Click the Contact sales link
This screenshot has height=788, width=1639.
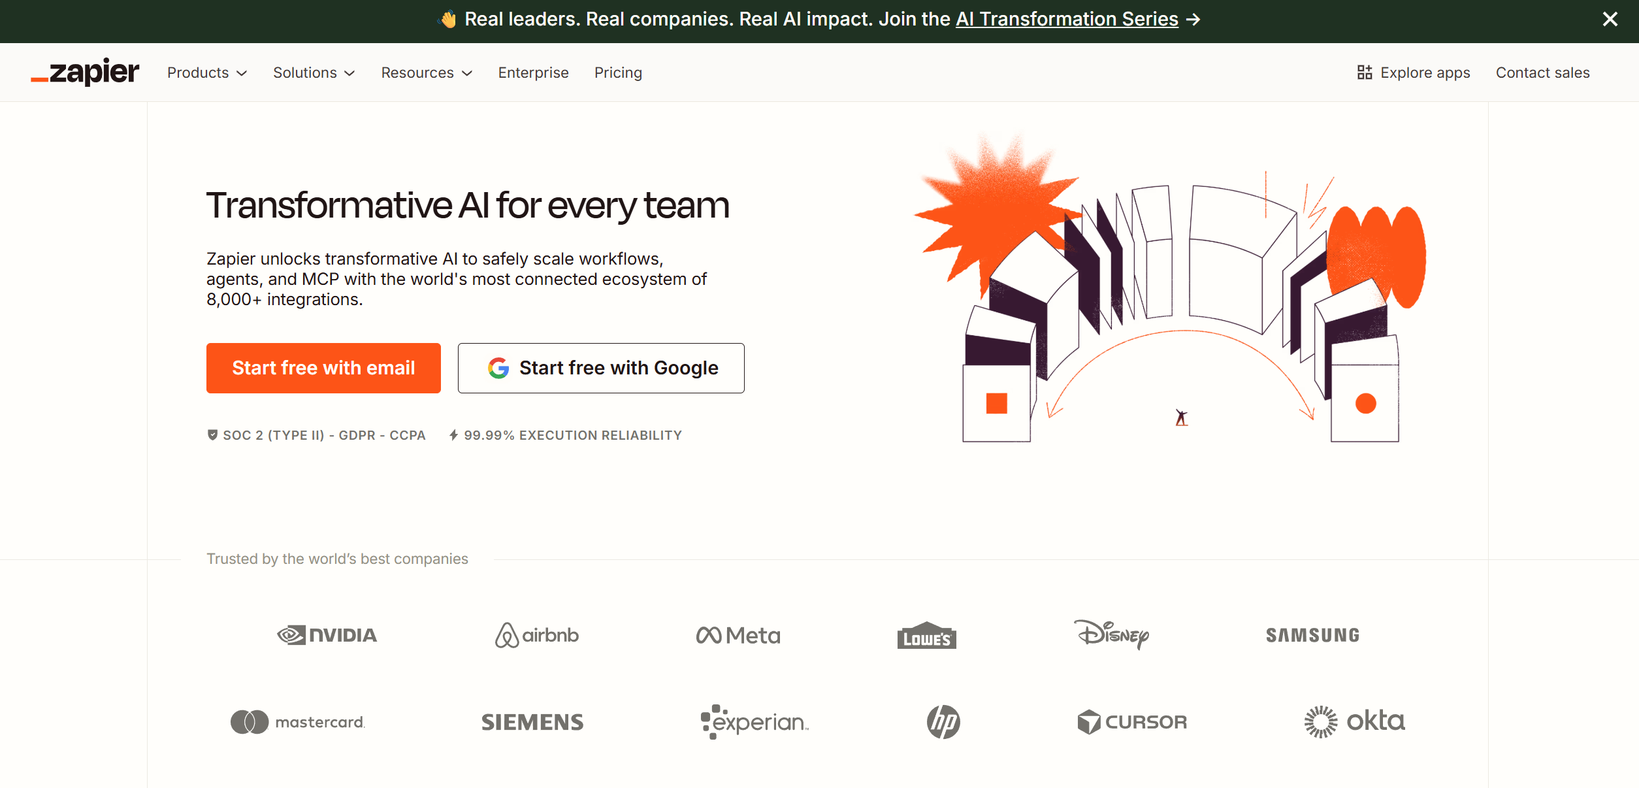(1542, 73)
